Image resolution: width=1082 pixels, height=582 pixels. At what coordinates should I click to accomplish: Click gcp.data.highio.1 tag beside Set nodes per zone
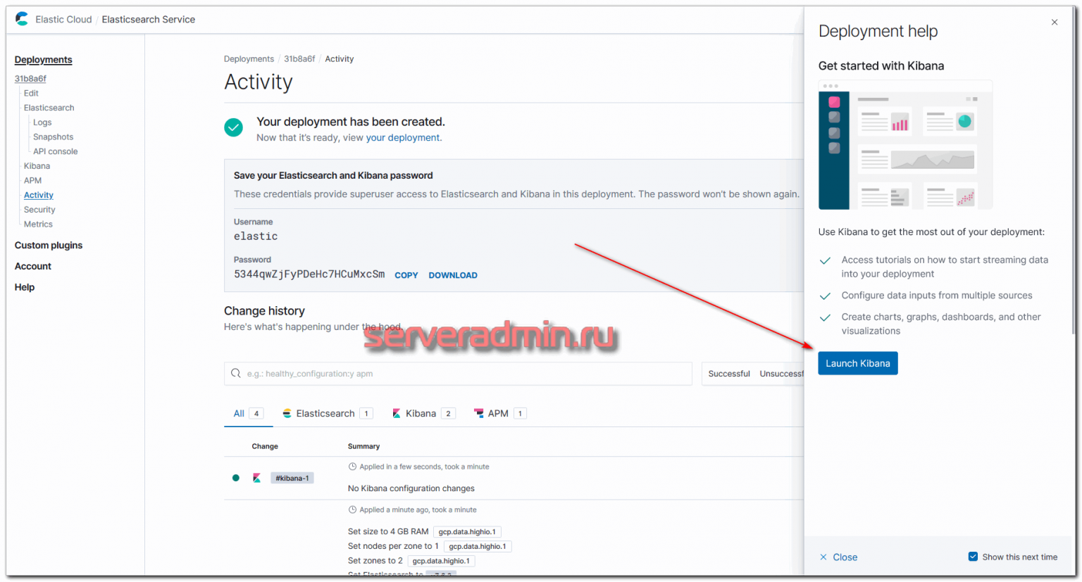click(478, 547)
